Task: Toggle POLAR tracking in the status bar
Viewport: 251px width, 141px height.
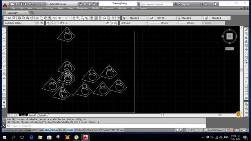Action: [x=62, y=130]
